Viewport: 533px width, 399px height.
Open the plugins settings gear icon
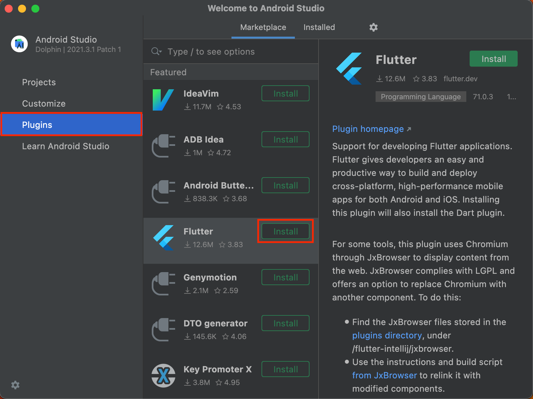point(373,27)
